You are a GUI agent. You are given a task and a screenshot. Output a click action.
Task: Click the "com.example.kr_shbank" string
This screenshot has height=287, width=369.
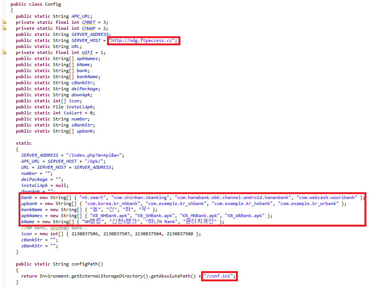[x=176, y=204]
